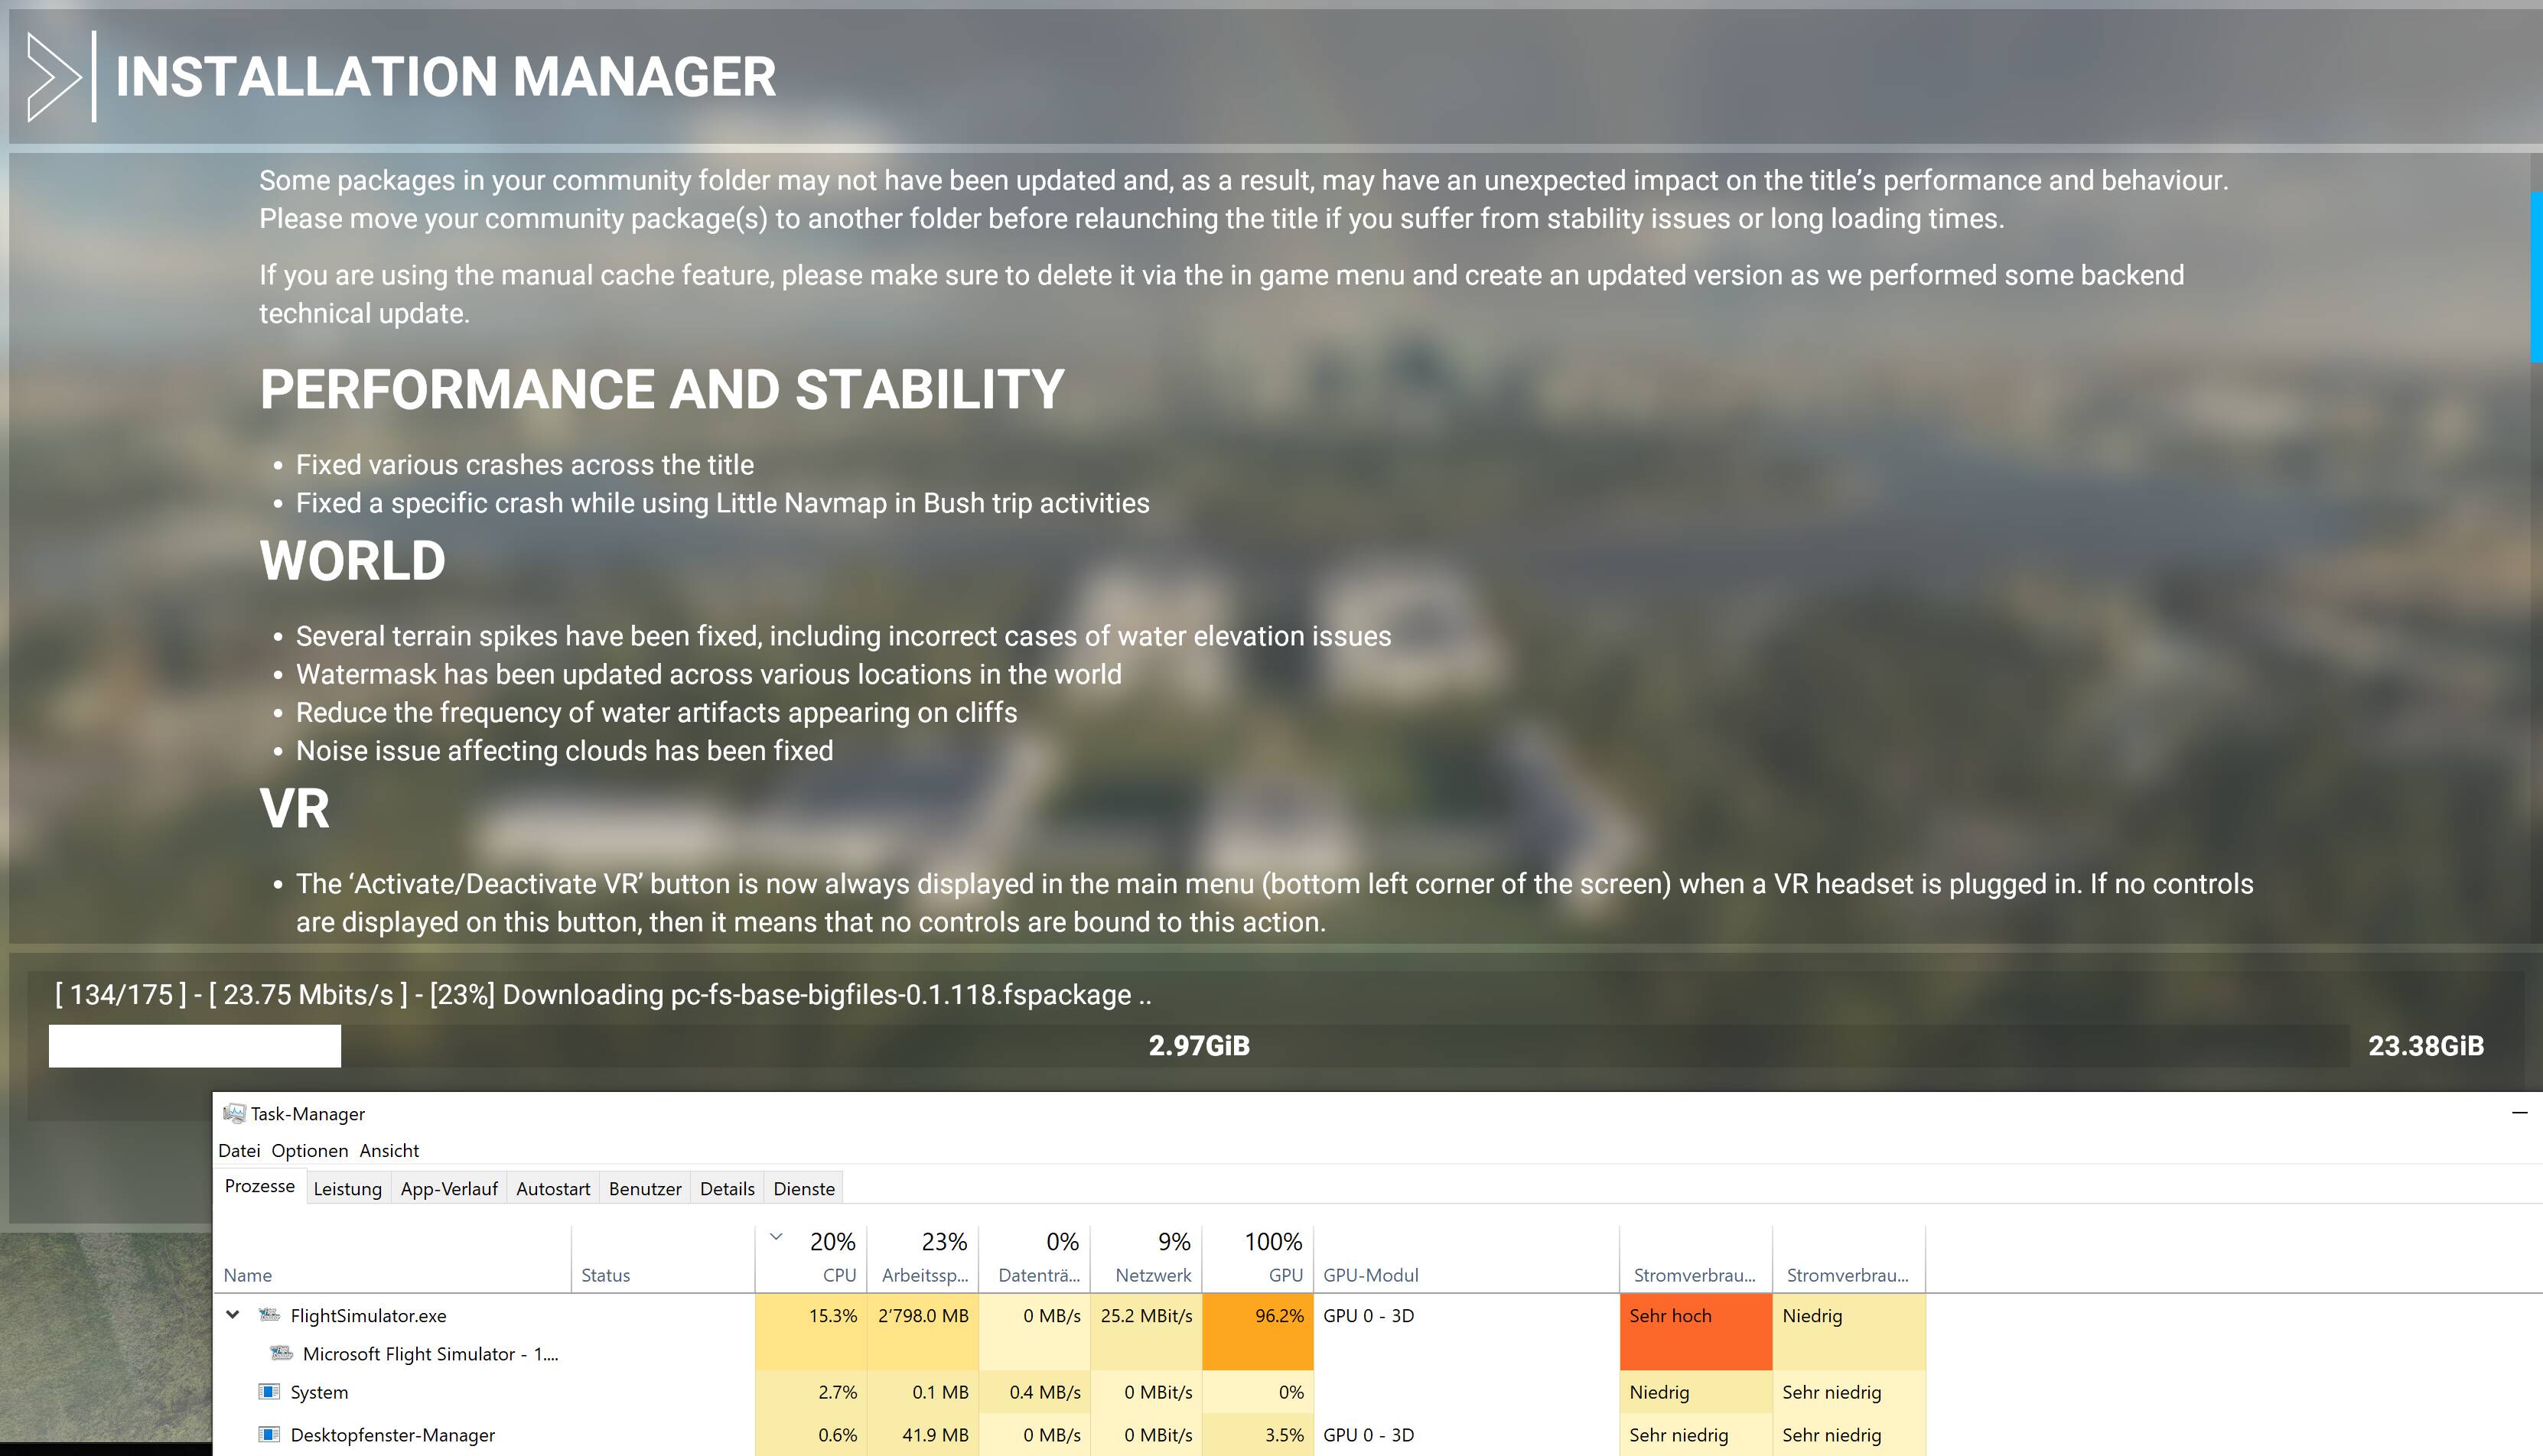
Task: Switch to the Benutzer tab
Action: (x=645, y=1188)
